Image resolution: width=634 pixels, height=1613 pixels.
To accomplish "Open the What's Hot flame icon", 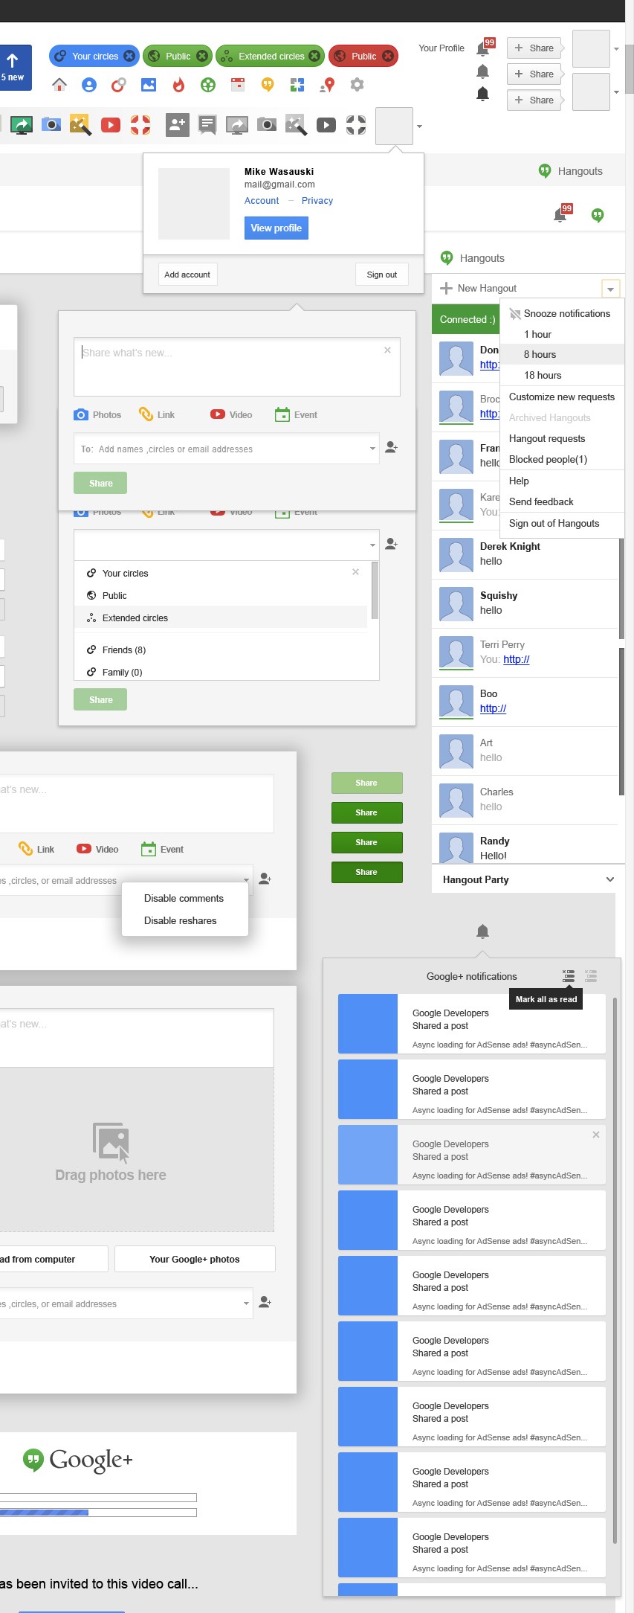I will click(178, 85).
